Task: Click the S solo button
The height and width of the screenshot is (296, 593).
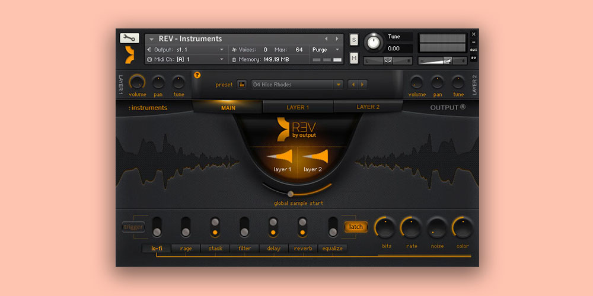Action: [354, 39]
